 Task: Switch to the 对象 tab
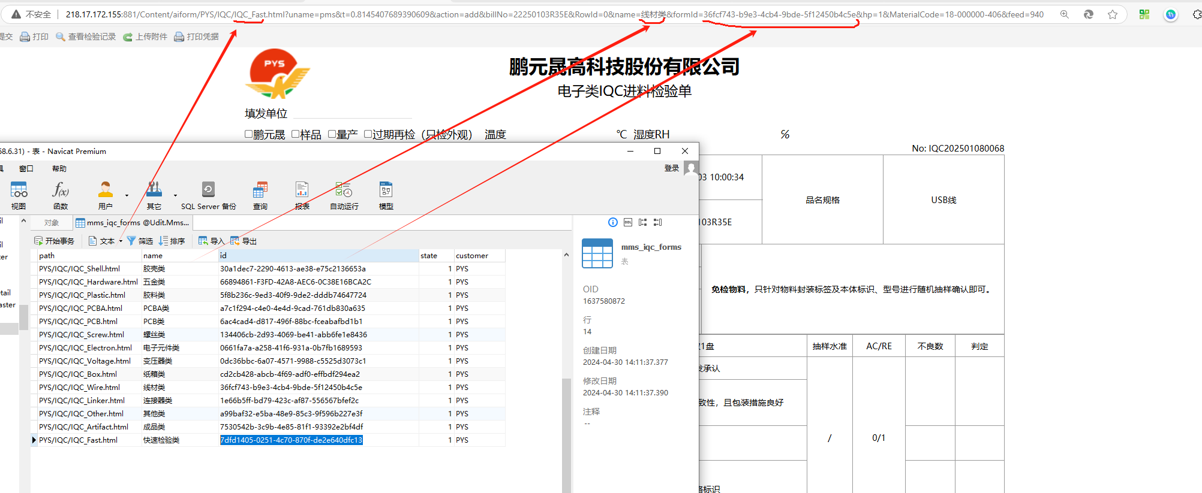pos(52,223)
